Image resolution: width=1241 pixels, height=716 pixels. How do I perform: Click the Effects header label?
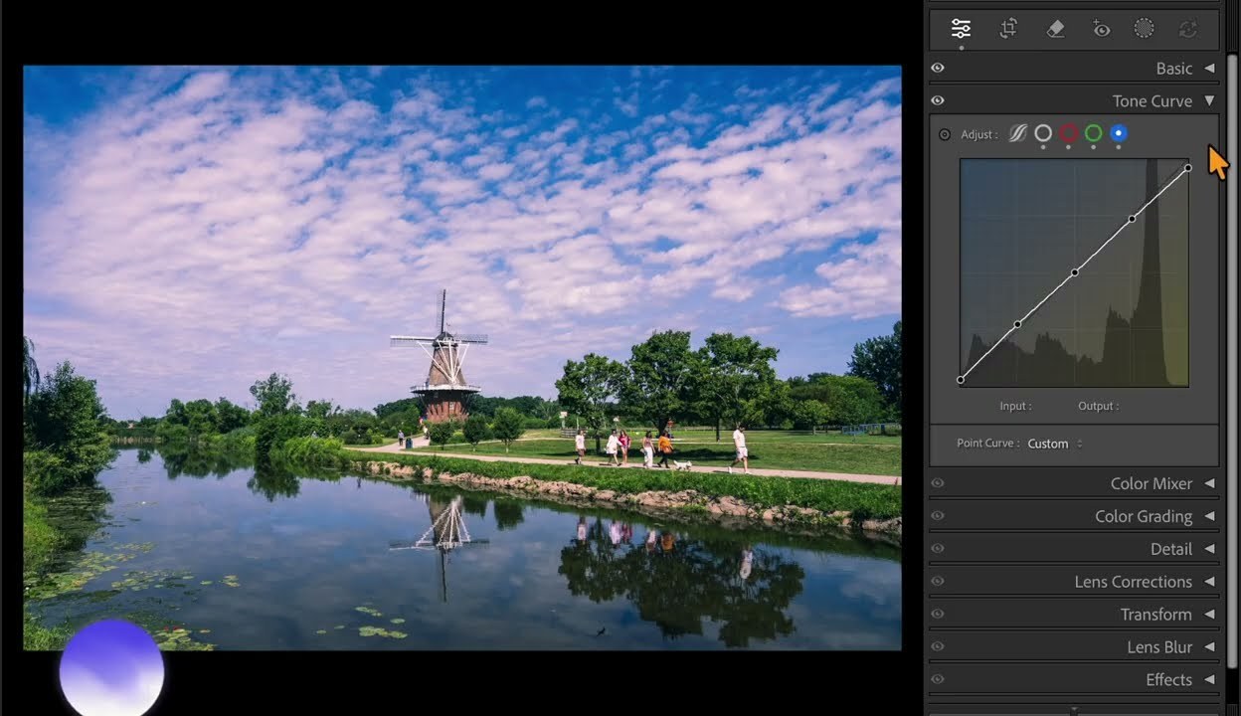click(x=1169, y=681)
